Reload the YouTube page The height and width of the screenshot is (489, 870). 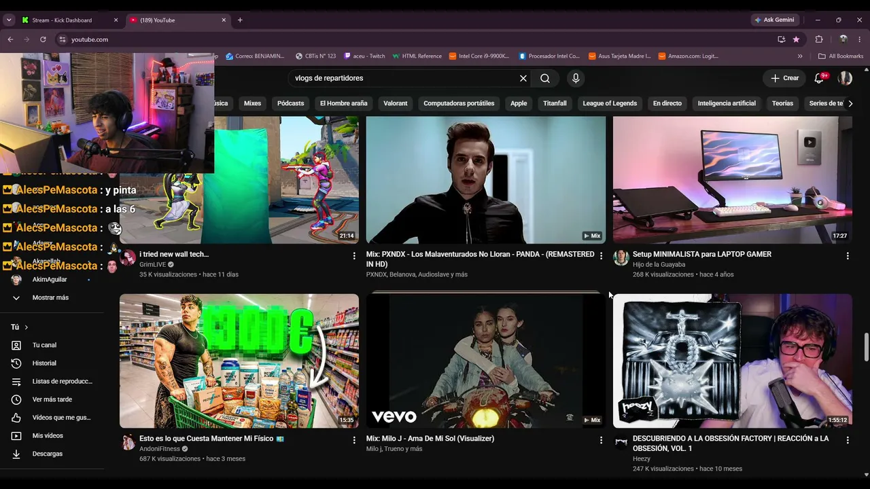[x=43, y=39]
